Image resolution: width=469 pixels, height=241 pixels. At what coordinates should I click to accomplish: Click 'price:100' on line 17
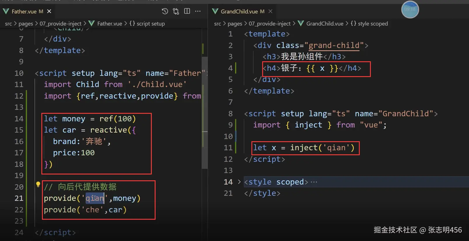[x=74, y=153]
